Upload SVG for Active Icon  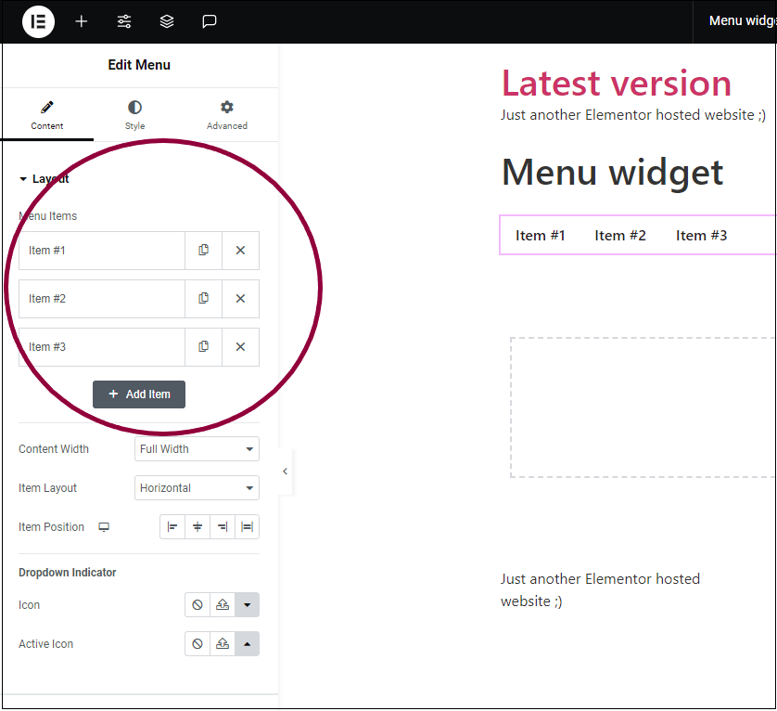click(x=223, y=644)
